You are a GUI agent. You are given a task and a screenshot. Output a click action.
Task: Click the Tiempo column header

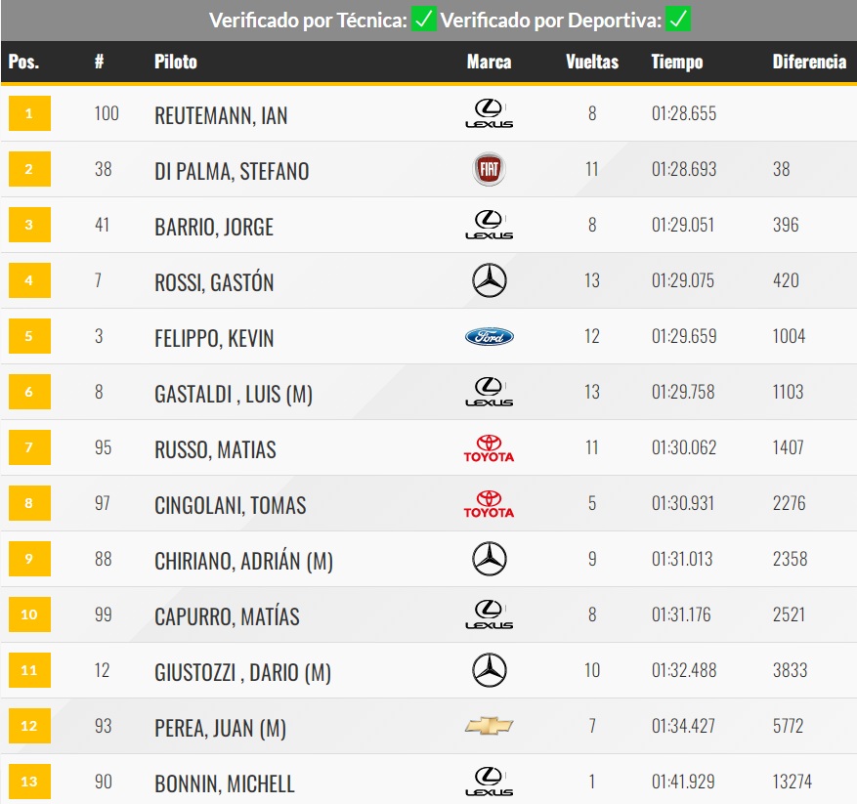click(x=676, y=62)
